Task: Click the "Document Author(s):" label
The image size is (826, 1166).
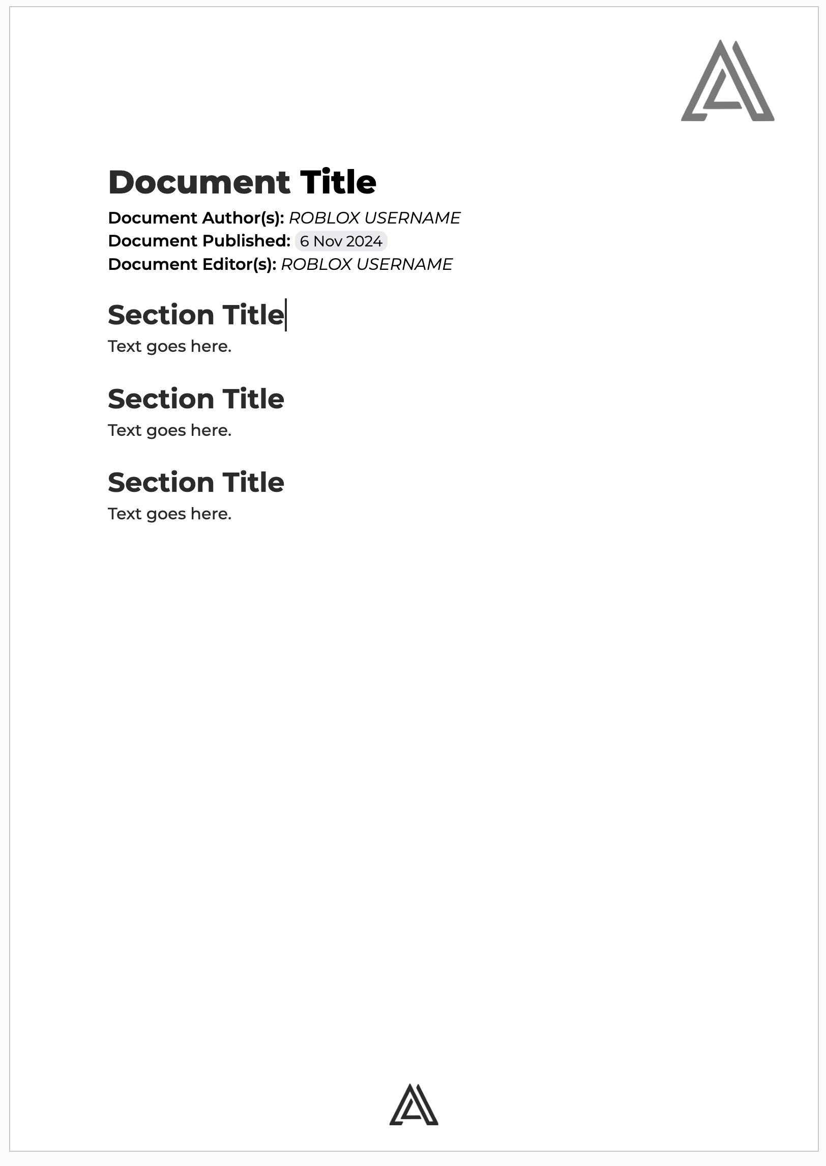Action: pyautogui.click(x=196, y=218)
